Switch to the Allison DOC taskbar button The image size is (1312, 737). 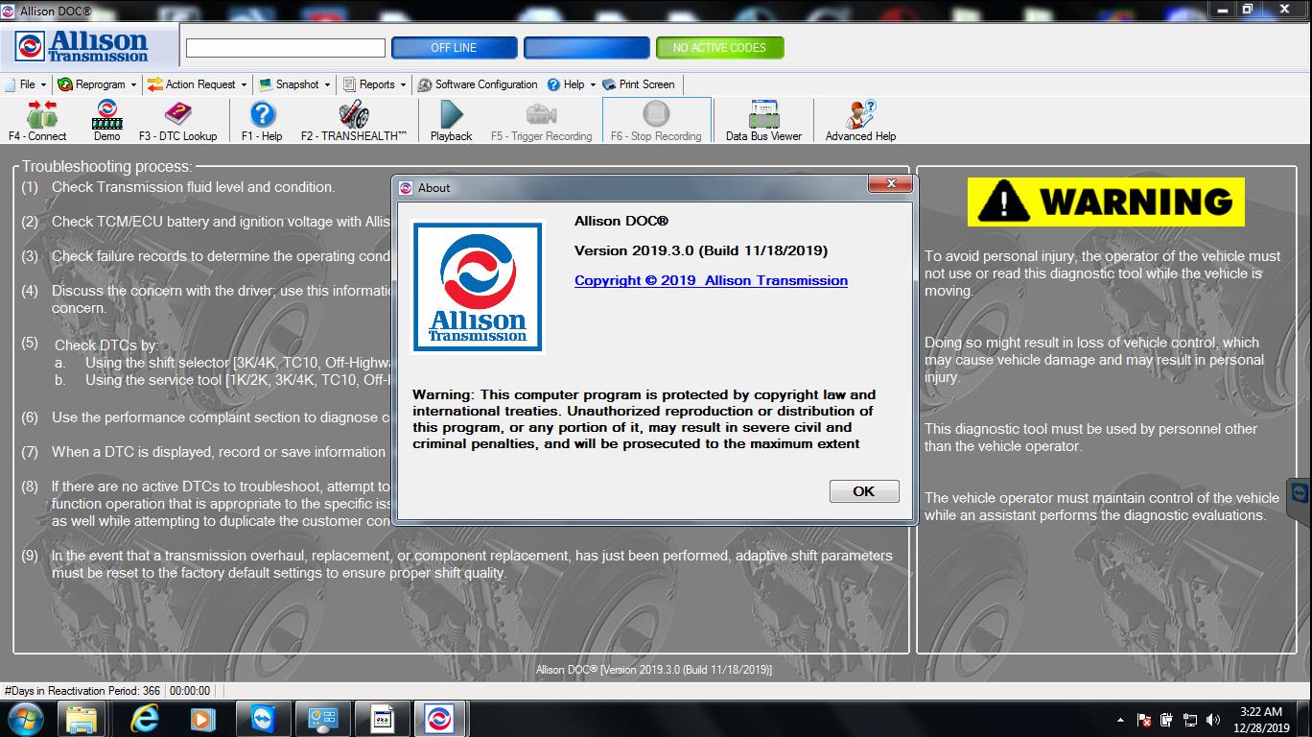[439, 719]
